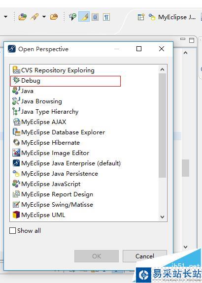
Task: Toggle the highlighted Mark Occurrences toolbar icon
Action: [84, 17]
